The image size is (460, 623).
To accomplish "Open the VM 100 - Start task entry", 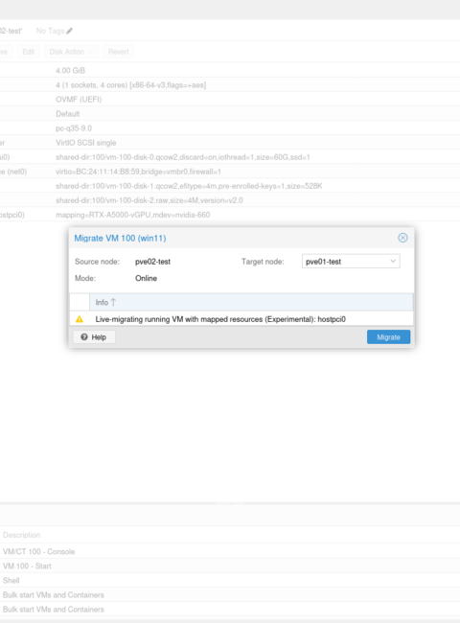I will [x=230, y=565].
